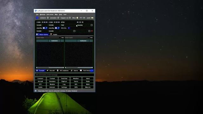Select the Aircraft info area tab

click(51, 71)
